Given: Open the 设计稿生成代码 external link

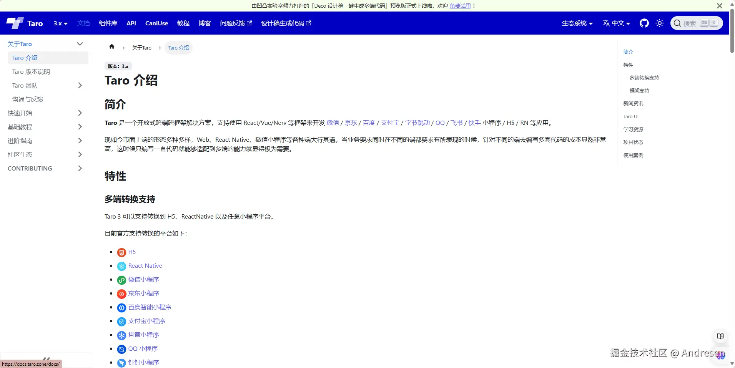Looking at the screenshot, I should (286, 23).
